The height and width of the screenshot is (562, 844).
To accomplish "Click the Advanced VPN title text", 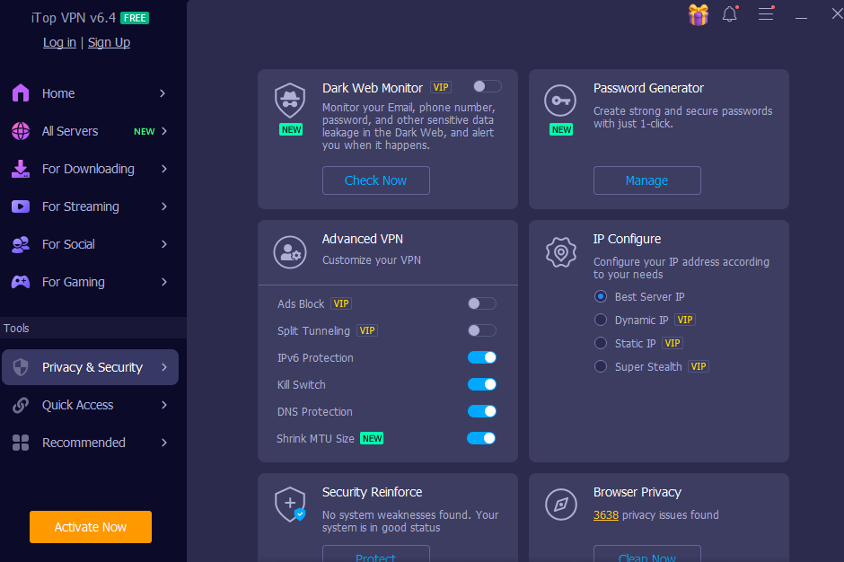I will click(x=362, y=239).
